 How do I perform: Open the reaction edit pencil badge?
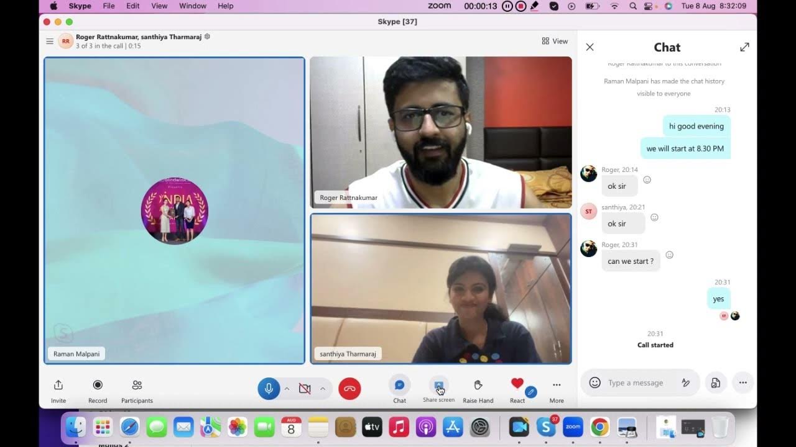point(531,392)
